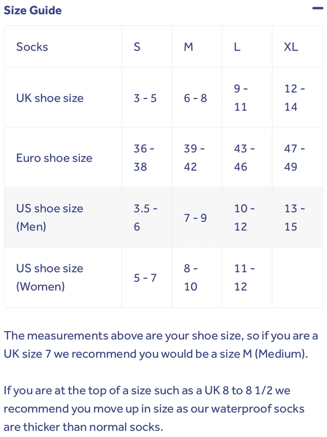The width and height of the screenshot is (327, 437).
Task: Click the Men's US 13 - 15 cell
Action: (x=295, y=217)
